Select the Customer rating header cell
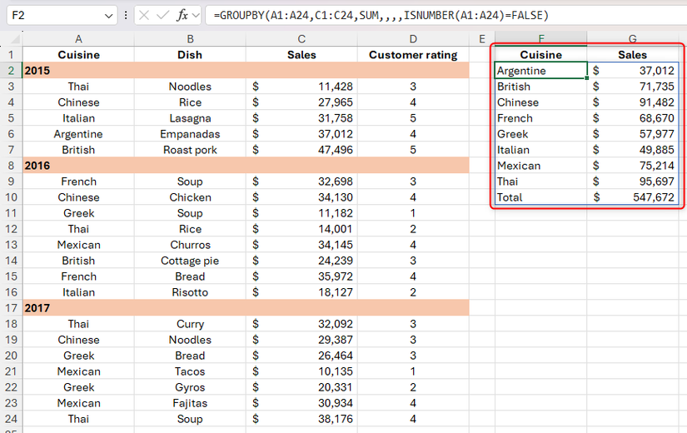The image size is (687, 433). [413, 55]
